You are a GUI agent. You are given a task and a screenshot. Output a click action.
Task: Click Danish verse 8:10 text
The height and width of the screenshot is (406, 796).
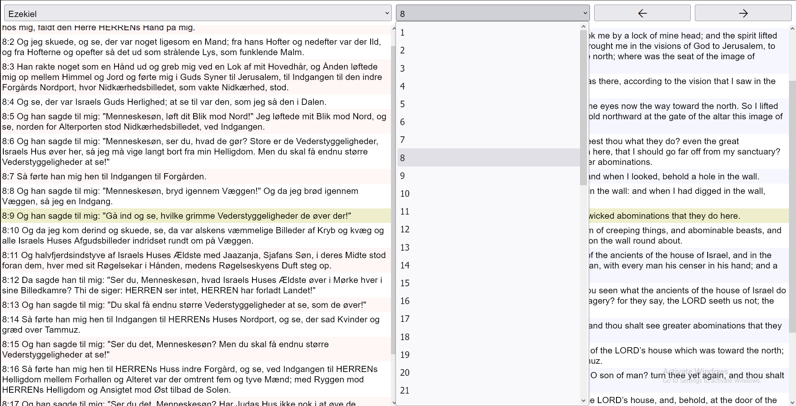point(195,235)
